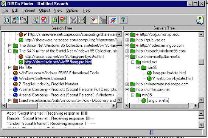Click the DISCo Finder logo icon at toolbar end
This screenshot has height=138, width=208.
tap(200, 20)
